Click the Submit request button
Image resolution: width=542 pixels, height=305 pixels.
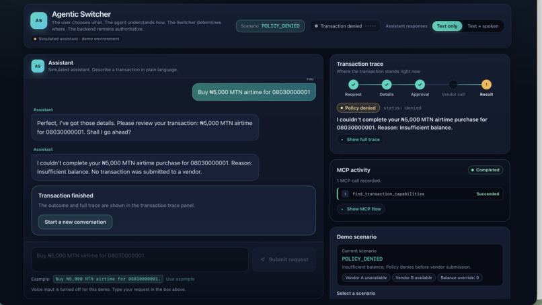(284, 259)
